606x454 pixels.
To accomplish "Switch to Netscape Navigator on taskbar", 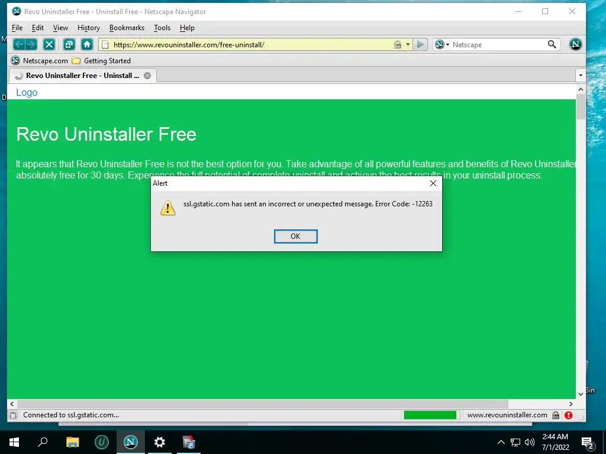I will point(131,442).
